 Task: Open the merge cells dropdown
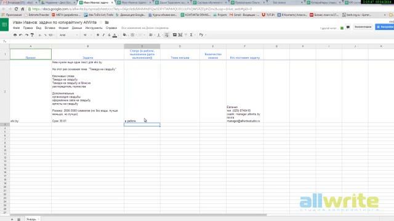coord(142,35)
